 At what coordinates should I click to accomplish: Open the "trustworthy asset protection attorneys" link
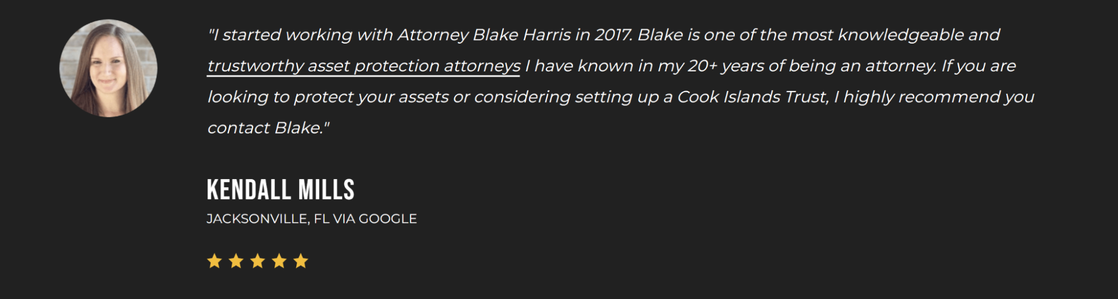coord(364,66)
